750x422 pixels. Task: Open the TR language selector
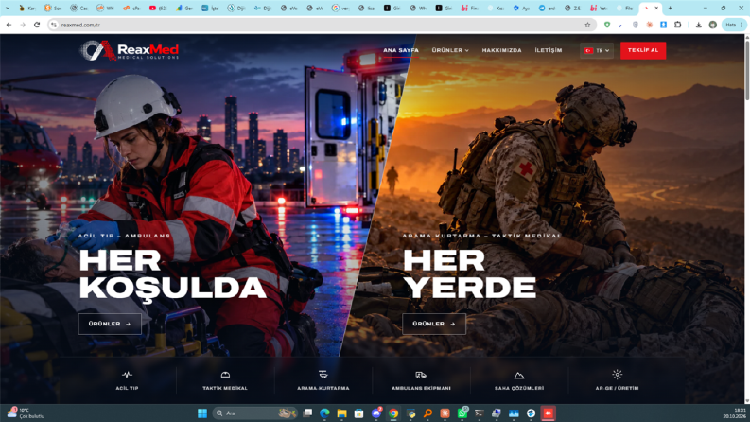(x=597, y=50)
